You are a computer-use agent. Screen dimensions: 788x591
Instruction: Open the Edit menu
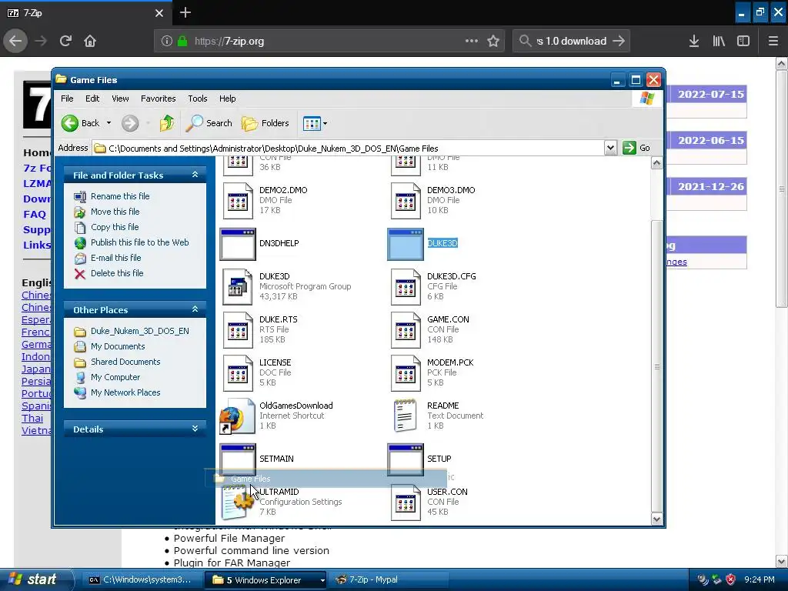(x=92, y=98)
